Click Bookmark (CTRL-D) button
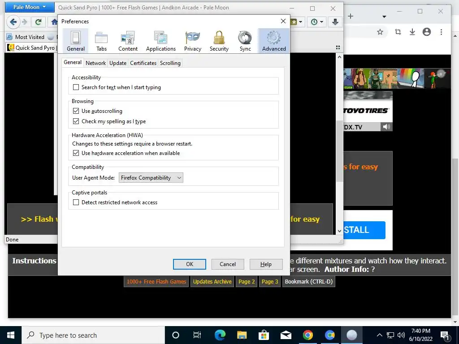The height and width of the screenshot is (344, 459). [x=308, y=281]
